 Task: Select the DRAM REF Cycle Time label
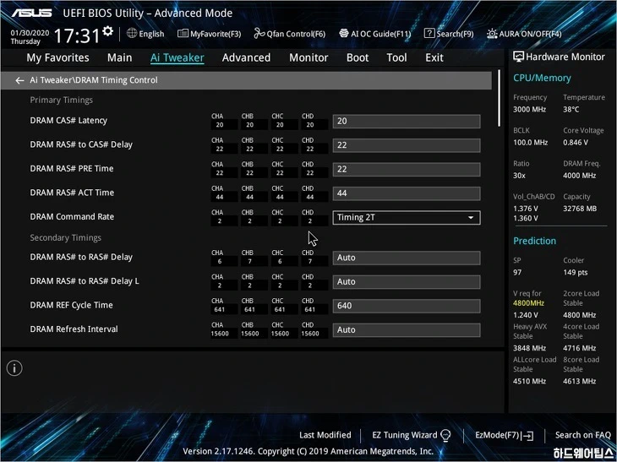(71, 305)
